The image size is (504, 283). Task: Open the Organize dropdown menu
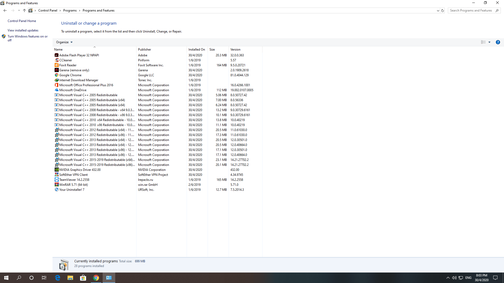pyautogui.click(x=64, y=42)
